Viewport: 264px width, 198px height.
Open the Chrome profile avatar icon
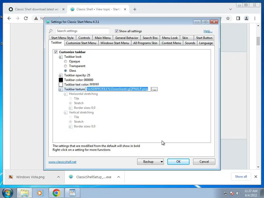click(246, 18)
